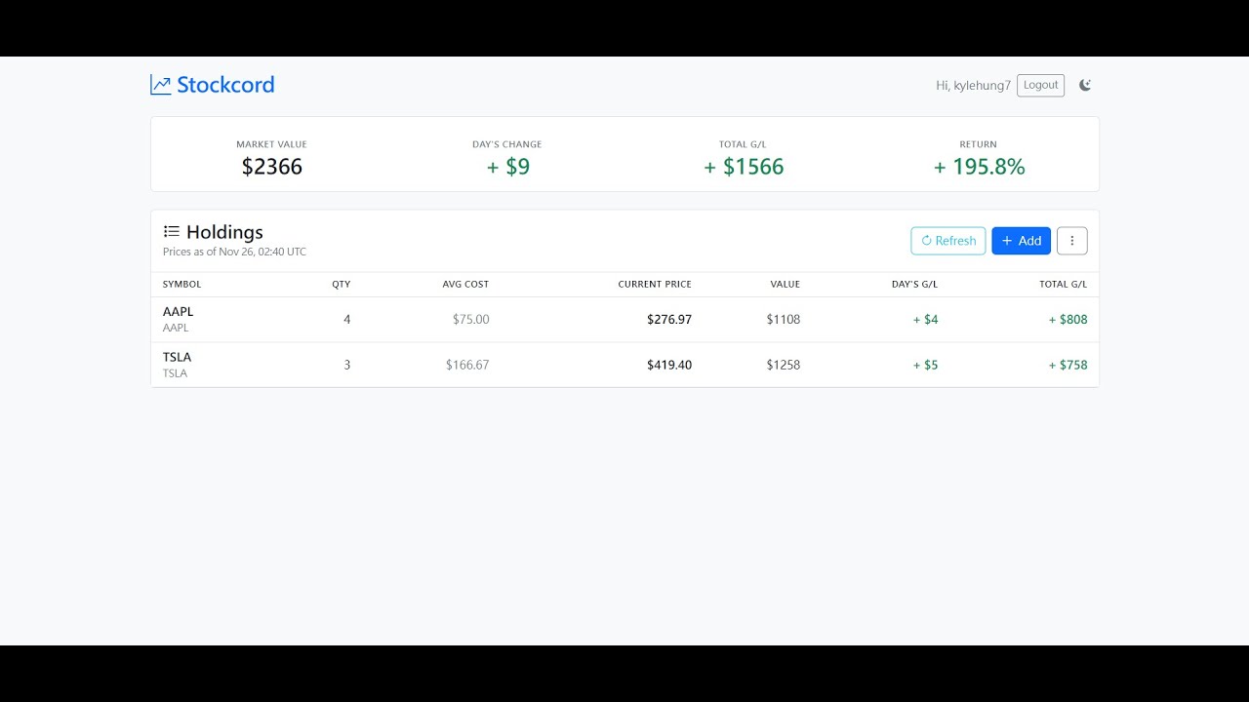Select the AAPL symbol in holdings

coord(179,312)
